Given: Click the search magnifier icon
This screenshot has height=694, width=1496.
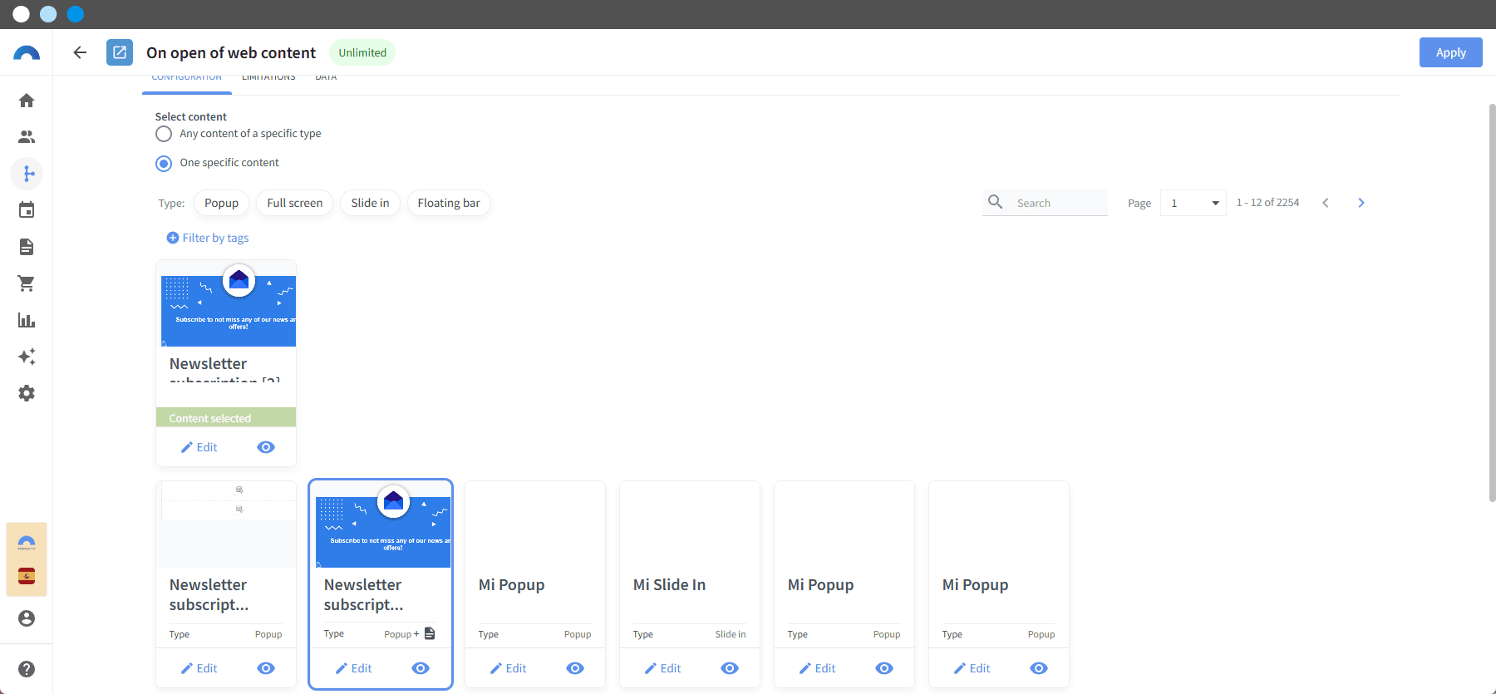Looking at the screenshot, I should coord(995,202).
